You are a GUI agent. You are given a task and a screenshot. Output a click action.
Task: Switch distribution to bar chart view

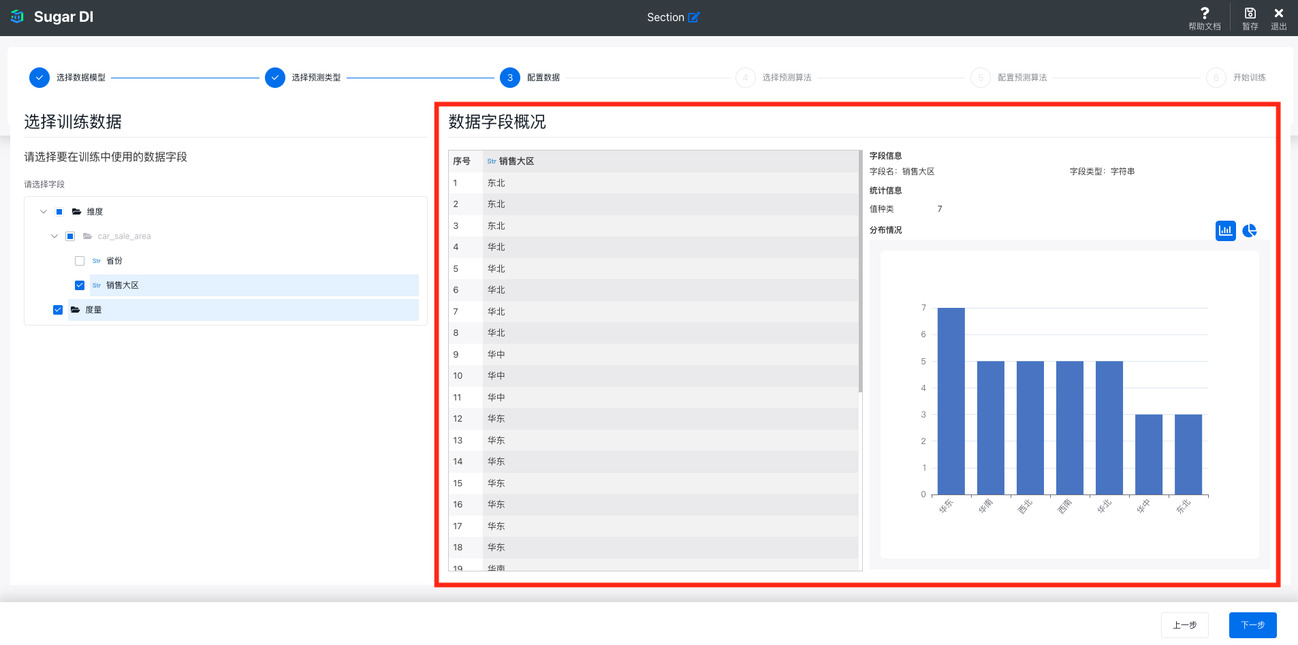[1226, 230]
